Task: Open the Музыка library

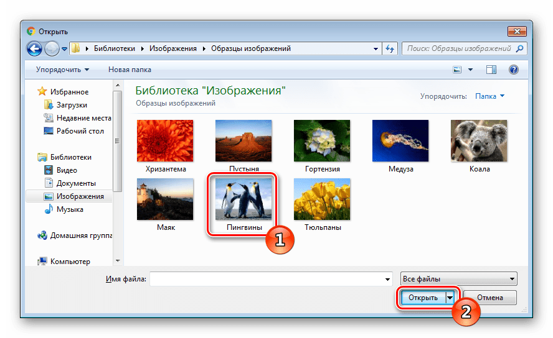Action: [x=64, y=209]
